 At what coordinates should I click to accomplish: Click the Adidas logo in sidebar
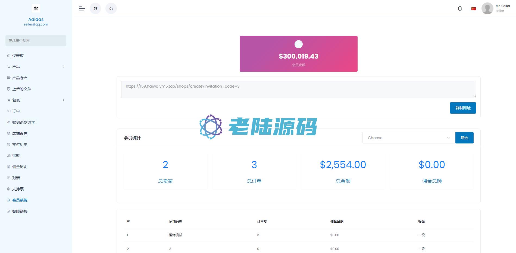click(x=36, y=8)
